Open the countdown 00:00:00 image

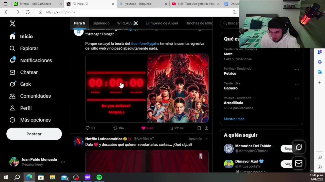pos(116,88)
